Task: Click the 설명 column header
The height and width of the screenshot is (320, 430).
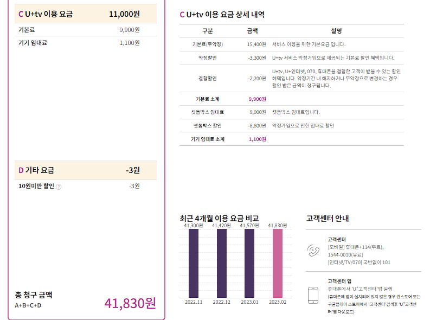Action: [336, 31]
